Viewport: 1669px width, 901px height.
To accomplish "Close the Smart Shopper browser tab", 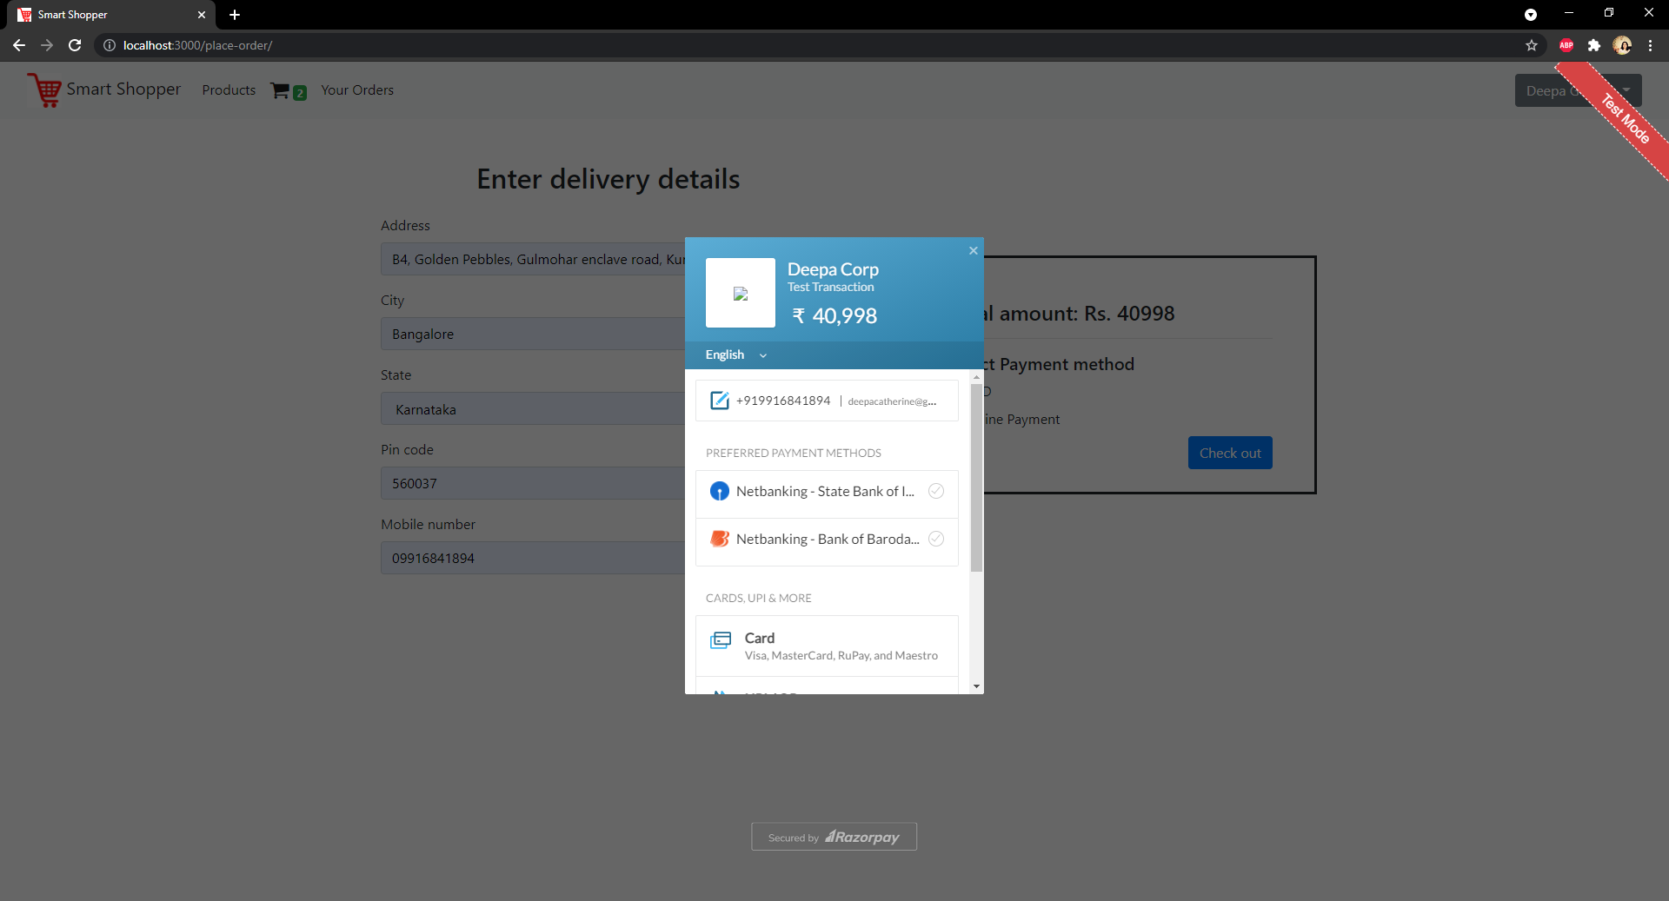I will pos(202,15).
